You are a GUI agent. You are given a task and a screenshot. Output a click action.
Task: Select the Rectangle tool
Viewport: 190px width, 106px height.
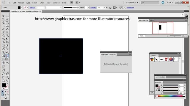[x=7, y=26]
